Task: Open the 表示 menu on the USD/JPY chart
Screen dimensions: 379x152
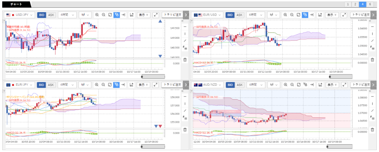Action: [143, 15]
